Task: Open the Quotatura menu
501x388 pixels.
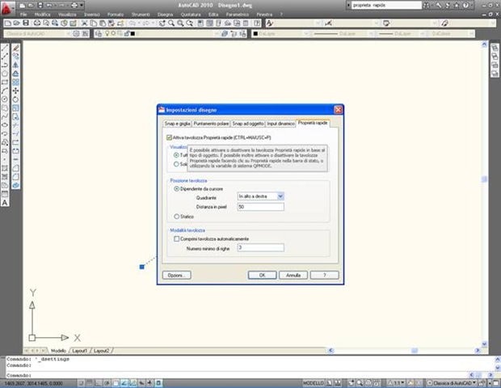Action: 192,15
